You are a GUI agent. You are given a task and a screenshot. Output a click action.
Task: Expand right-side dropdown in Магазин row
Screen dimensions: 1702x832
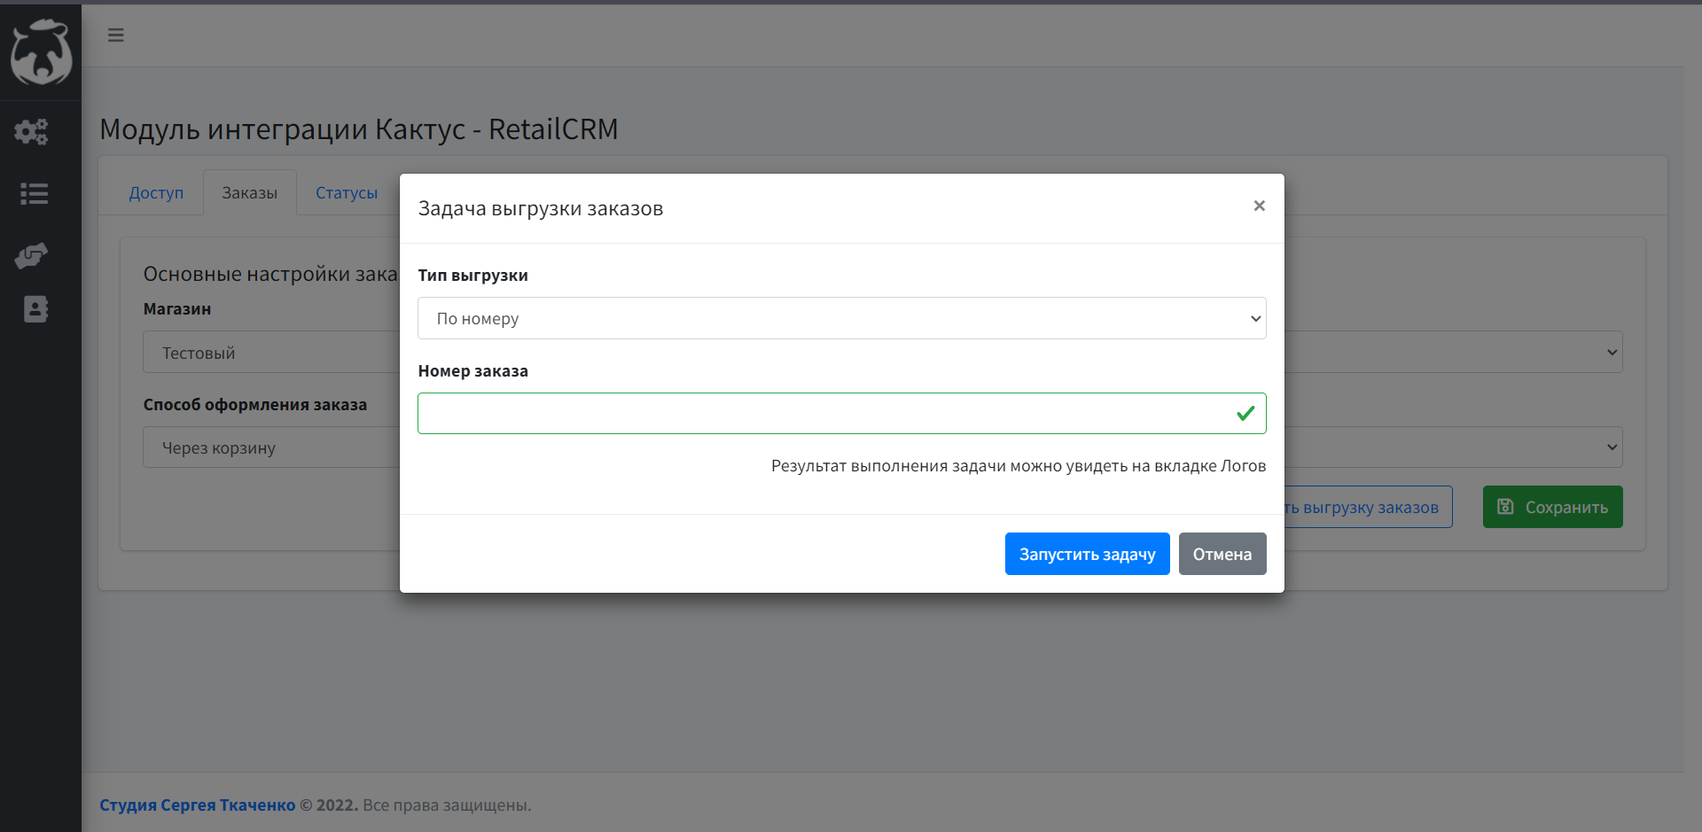pos(1454,352)
